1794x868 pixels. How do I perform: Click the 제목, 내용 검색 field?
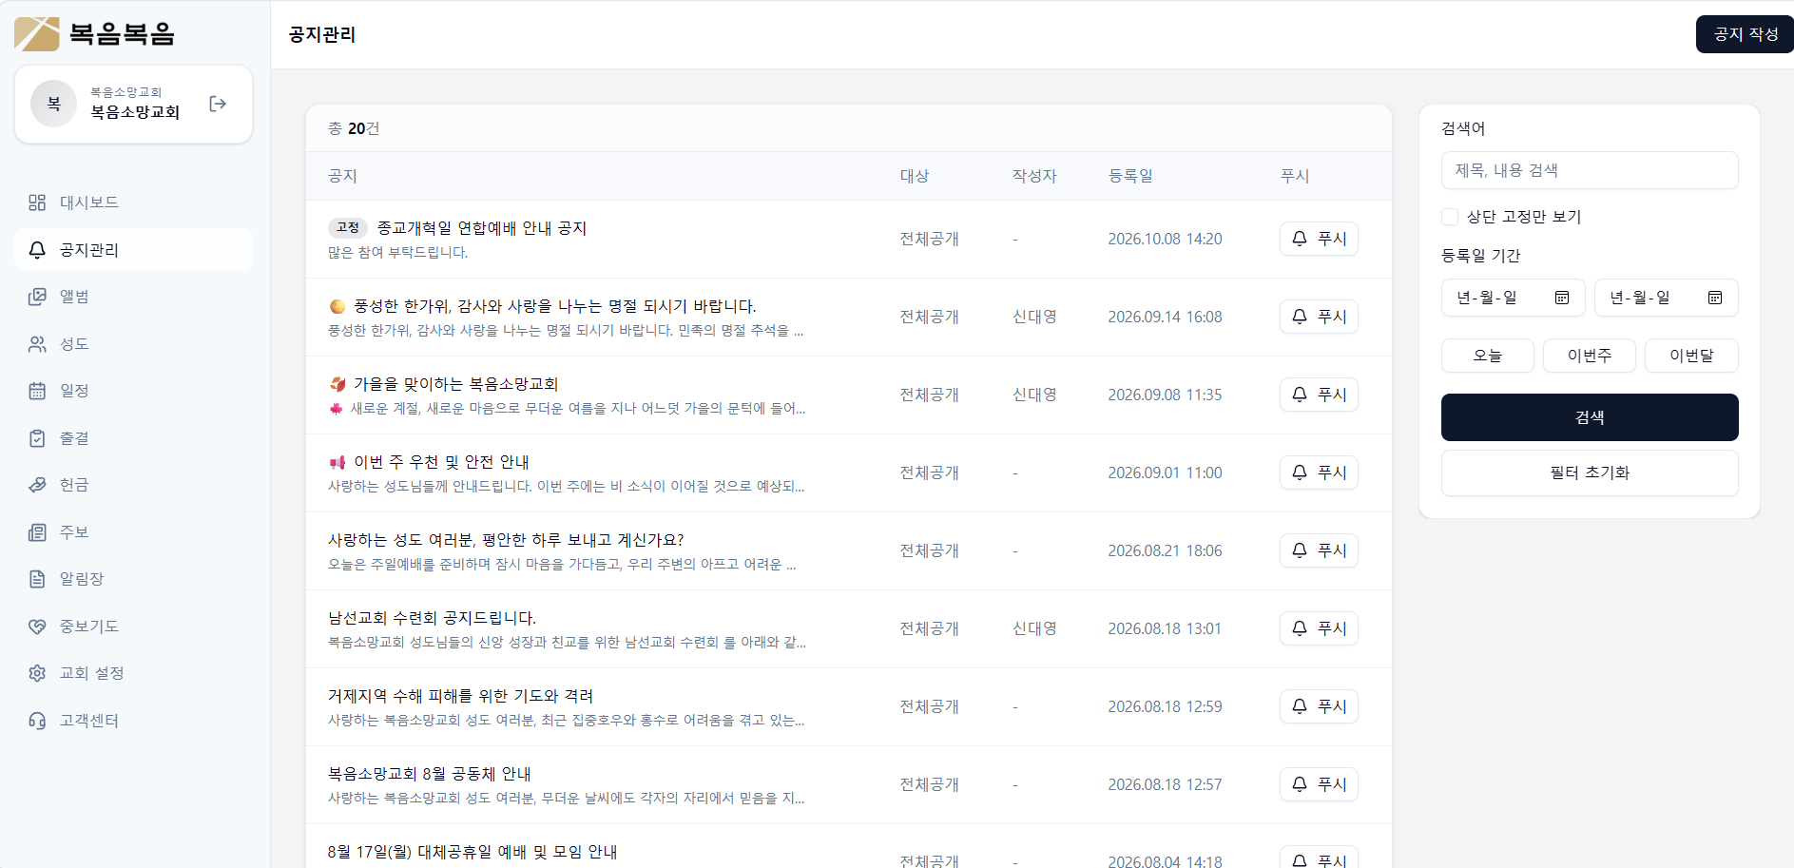point(1590,170)
